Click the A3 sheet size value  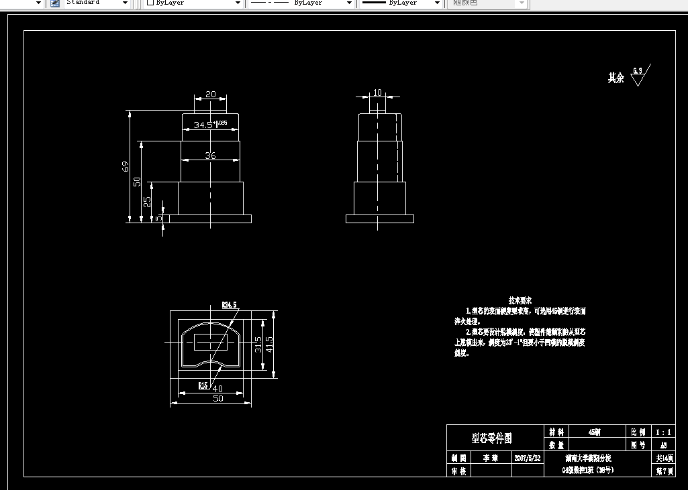click(x=663, y=445)
